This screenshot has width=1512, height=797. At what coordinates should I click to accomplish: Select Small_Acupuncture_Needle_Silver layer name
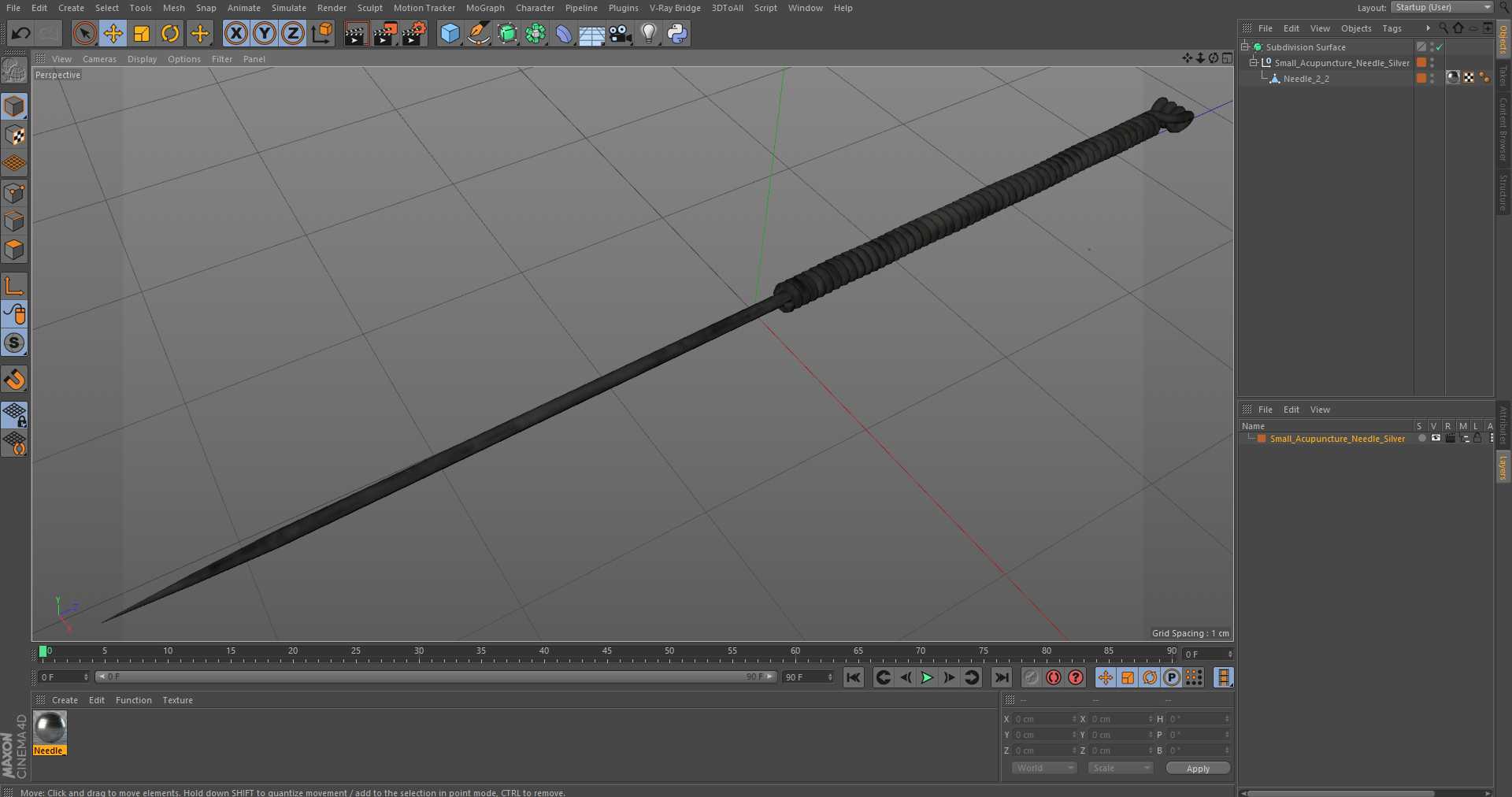(x=1337, y=439)
